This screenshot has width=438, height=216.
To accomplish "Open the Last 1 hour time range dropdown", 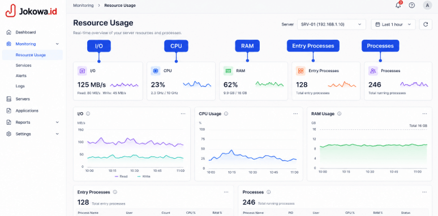I will (393, 24).
